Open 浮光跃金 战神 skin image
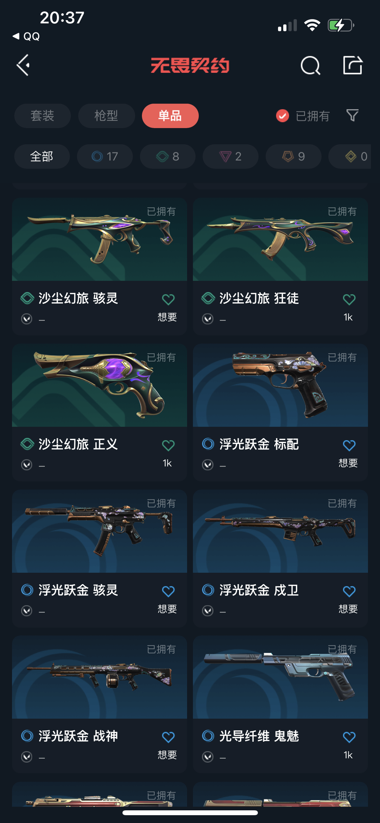380x823 pixels. point(100,677)
